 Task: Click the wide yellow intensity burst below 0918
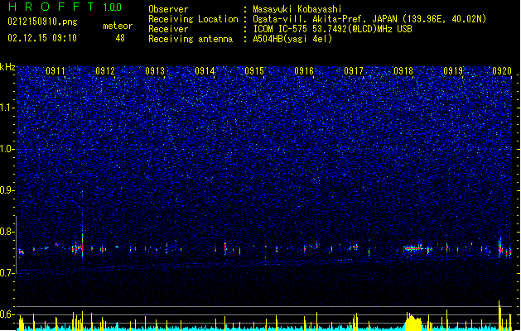click(x=413, y=322)
